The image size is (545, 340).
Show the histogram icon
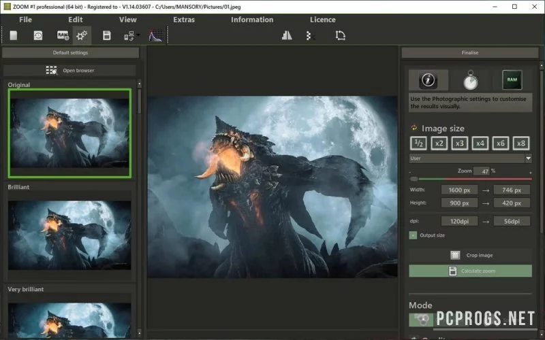pyautogui.click(x=155, y=35)
